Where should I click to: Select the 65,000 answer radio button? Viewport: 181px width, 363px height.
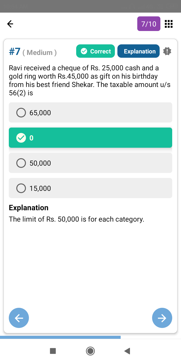tap(21, 113)
